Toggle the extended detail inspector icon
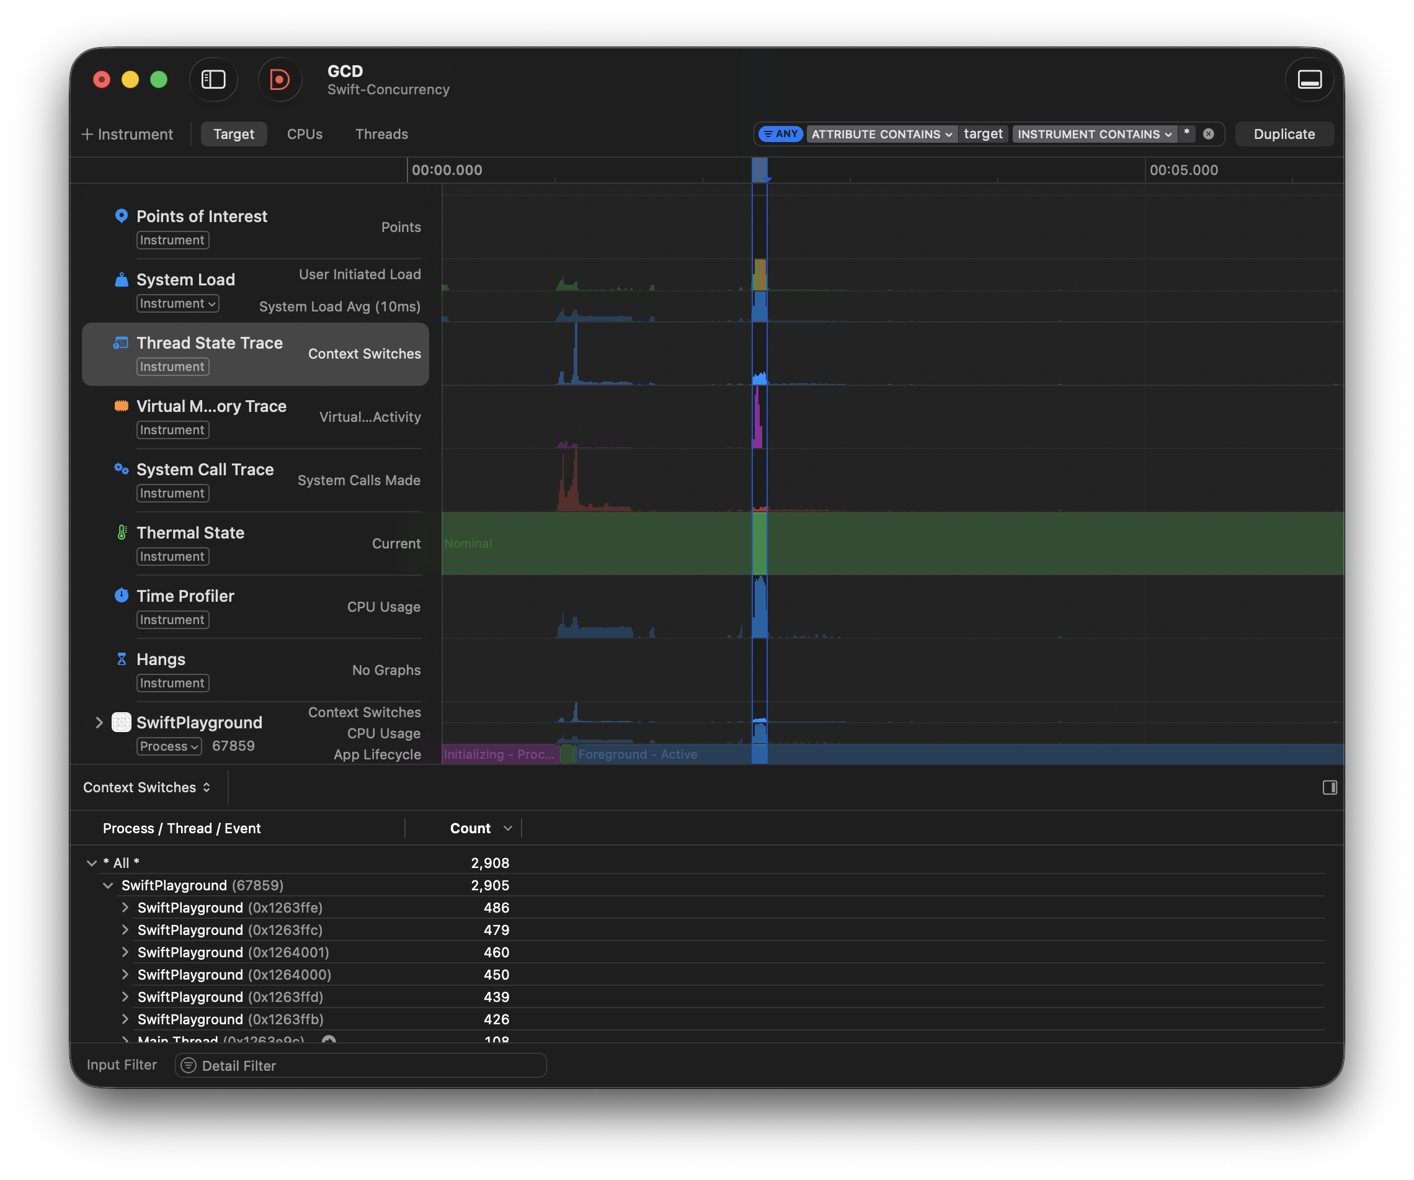The image size is (1414, 1180). (1329, 787)
